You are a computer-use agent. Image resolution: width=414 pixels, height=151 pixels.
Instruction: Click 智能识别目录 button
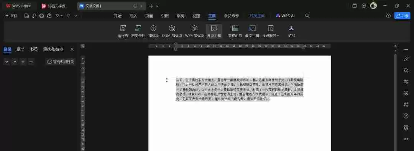pos(61,62)
